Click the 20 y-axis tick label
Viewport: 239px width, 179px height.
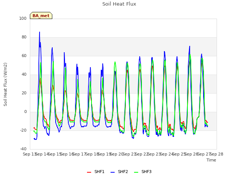(24, 93)
